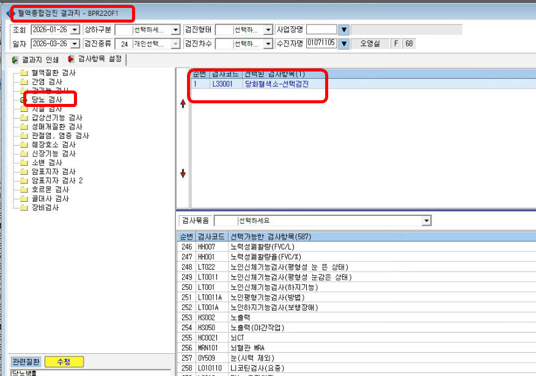The height and width of the screenshot is (376, 536).
Task: Click the 검사코드 column header in lower list
Action: point(211,237)
